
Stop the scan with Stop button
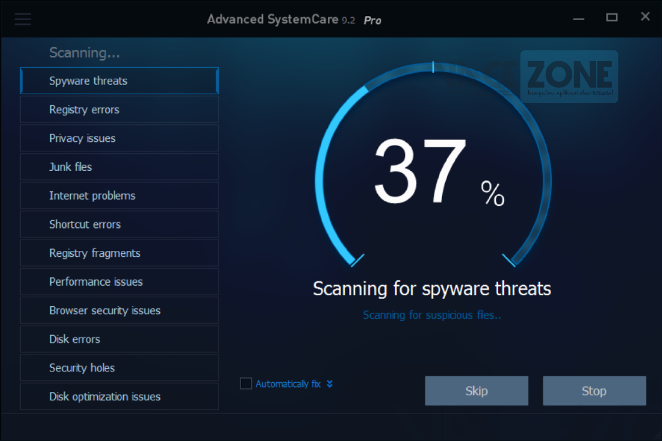pyautogui.click(x=594, y=391)
